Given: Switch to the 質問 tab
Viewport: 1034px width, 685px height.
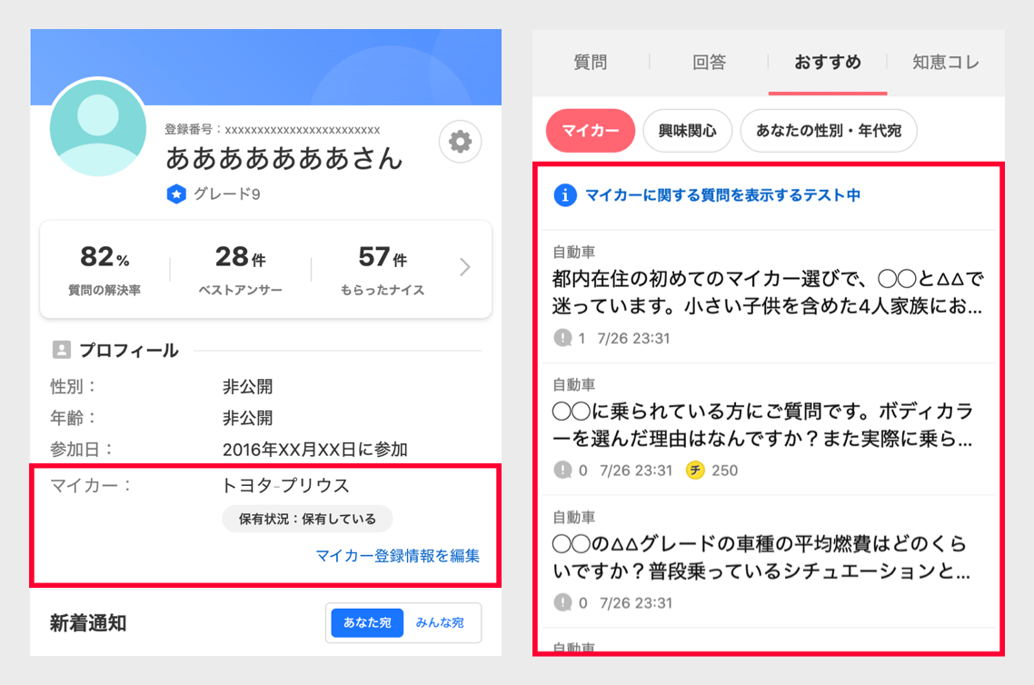Looking at the screenshot, I should (591, 63).
